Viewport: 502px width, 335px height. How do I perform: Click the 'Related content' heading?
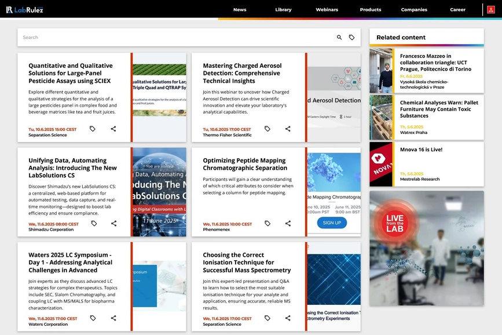pos(401,38)
